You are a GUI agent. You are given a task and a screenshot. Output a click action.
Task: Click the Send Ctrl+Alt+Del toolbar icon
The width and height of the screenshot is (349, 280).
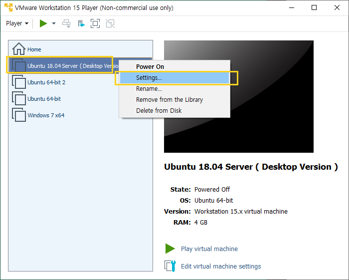pyautogui.click(x=66, y=23)
